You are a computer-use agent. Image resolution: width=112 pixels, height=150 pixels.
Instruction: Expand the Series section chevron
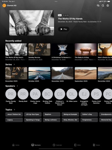[x=14, y=64]
